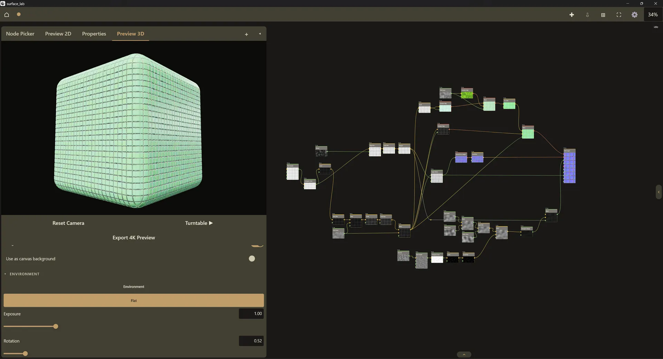The height and width of the screenshot is (359, 663).
Task: Click the Rotation value field 0.52
Action: click(x=251, y=341)
